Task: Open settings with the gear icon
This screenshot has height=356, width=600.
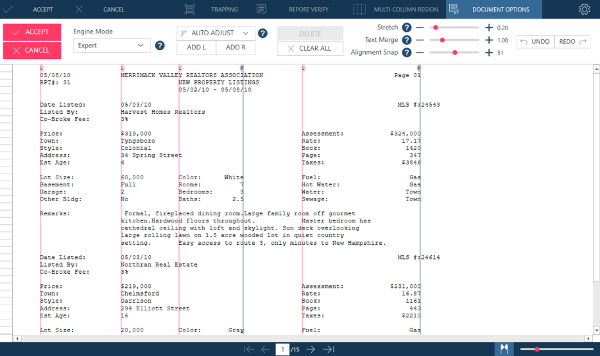Action: pyautogui.click(x=584, y=10)
